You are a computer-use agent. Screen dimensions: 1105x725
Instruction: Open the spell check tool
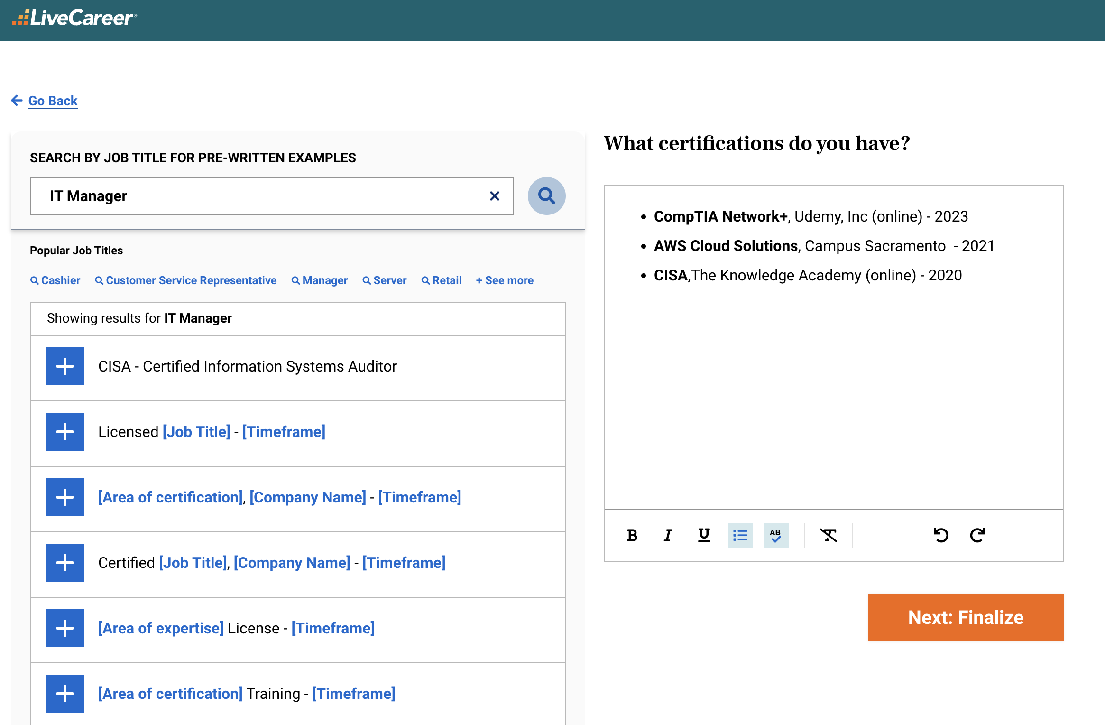(775, 536)
